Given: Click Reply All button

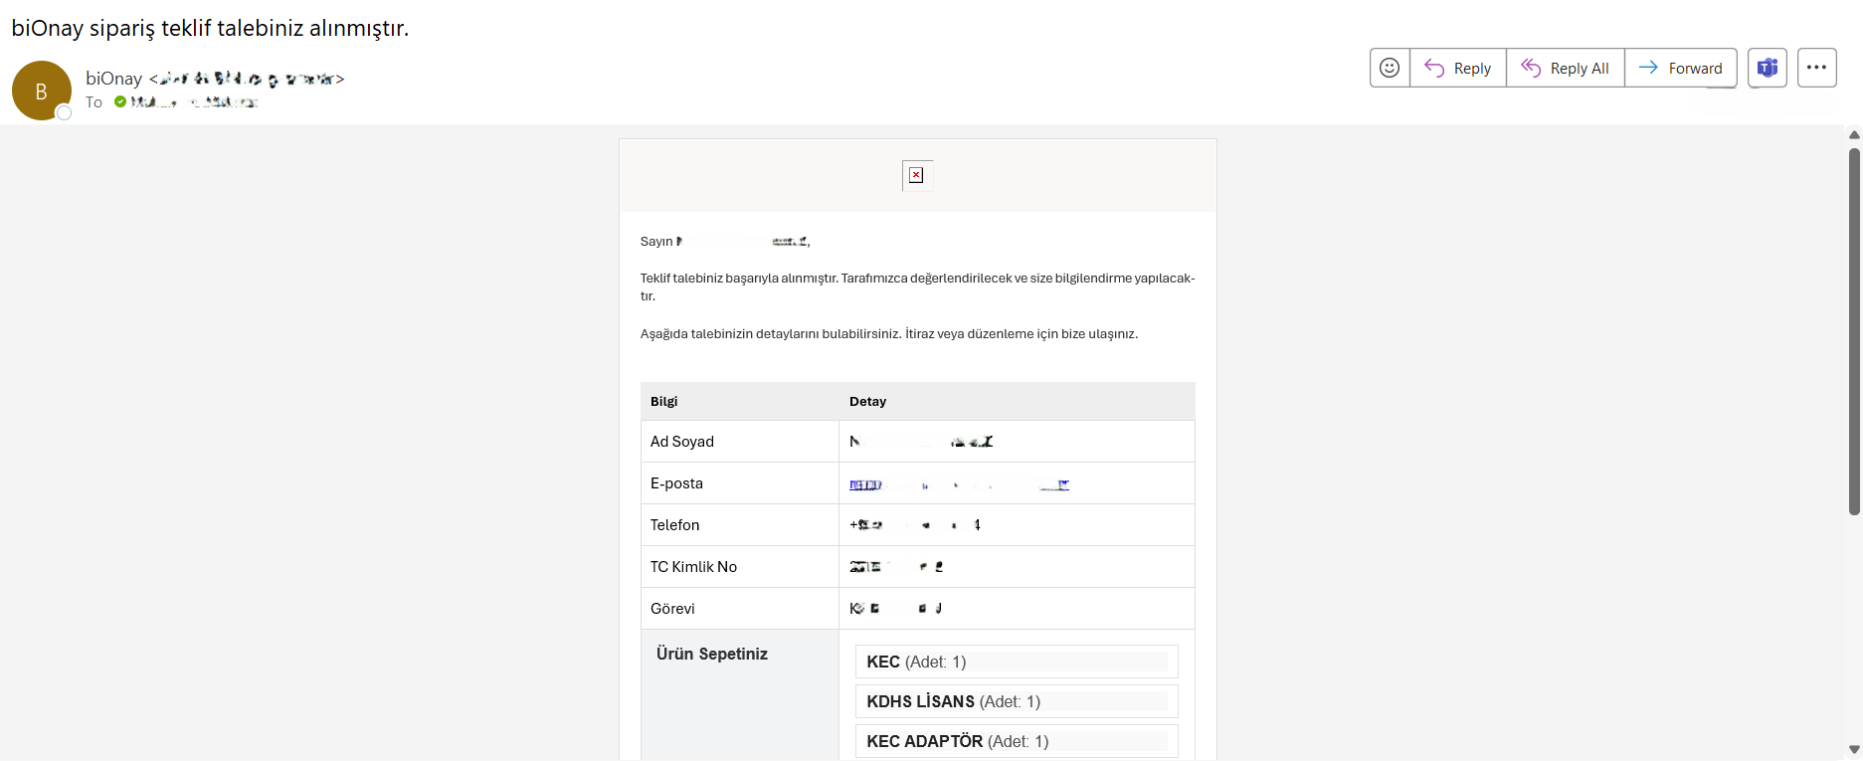Looking at the screenshot, I should [x=1566, y=68].
